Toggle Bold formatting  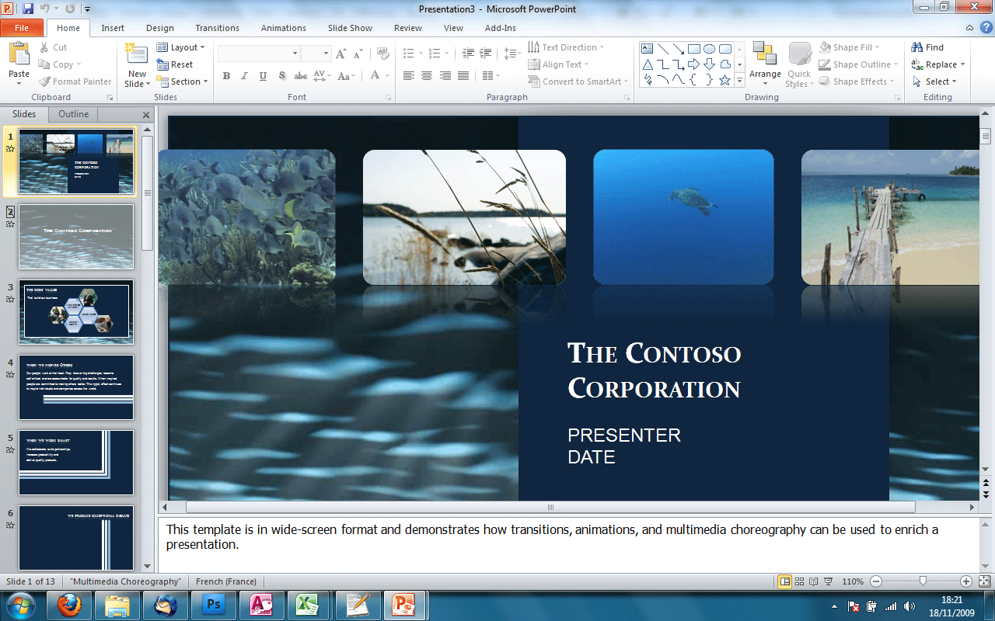tap(226, 76)
